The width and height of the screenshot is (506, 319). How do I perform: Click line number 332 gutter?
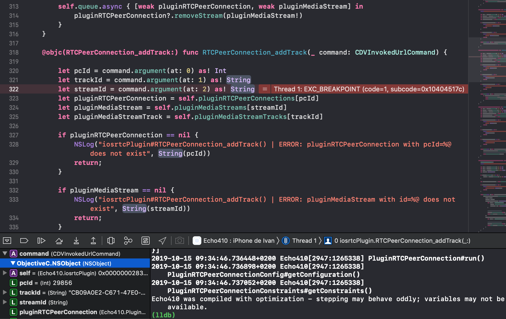point(14,190)
